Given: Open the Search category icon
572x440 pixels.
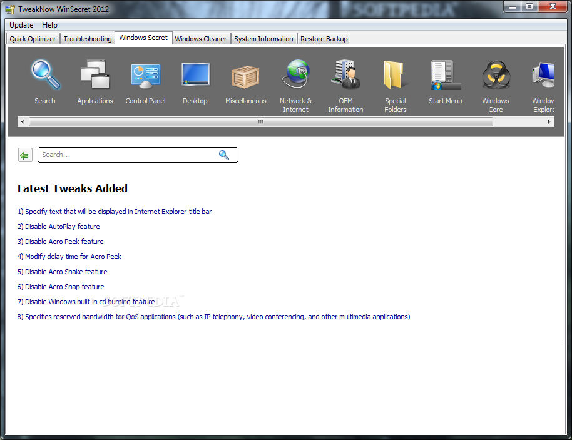Looking at the screenshot, I should 45,75.
